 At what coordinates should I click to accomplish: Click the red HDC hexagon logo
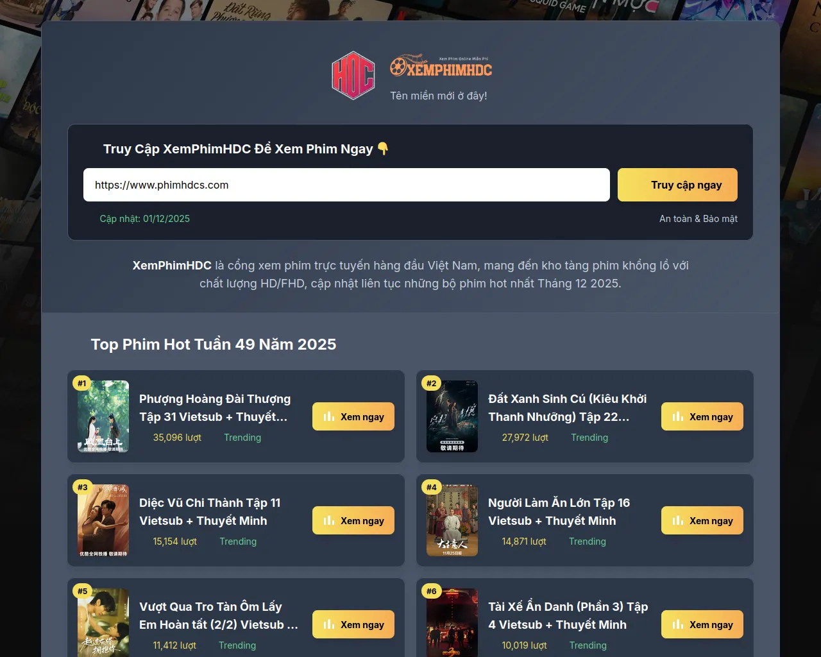point(353,76)
